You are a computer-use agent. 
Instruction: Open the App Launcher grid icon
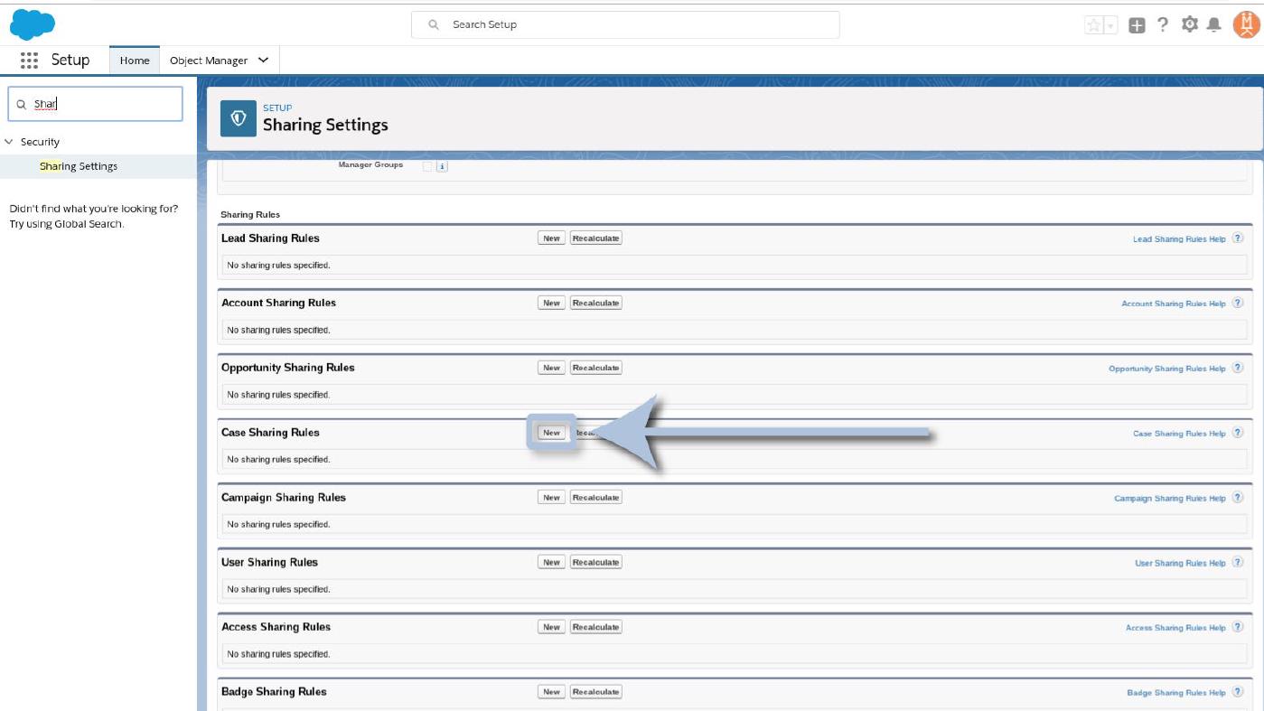29,61
